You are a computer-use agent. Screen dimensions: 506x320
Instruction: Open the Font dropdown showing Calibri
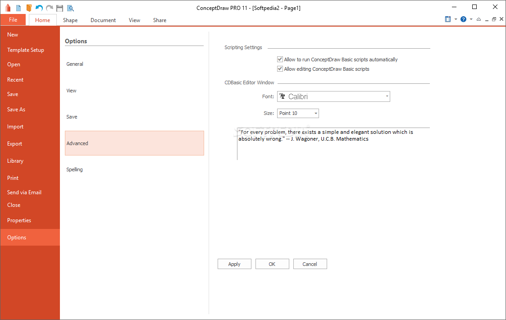(x=333, y=96)
